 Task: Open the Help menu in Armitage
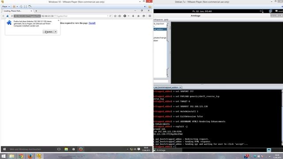pyautogui.click(x=166, y=19)
